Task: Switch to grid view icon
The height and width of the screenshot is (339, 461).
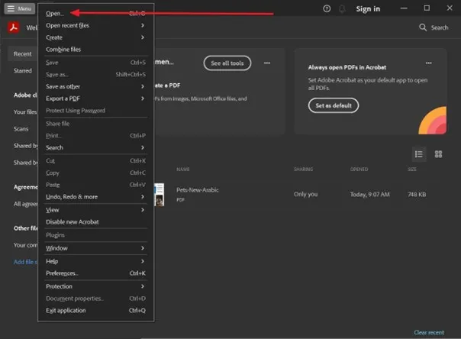Action: click(x=438, y=153)
